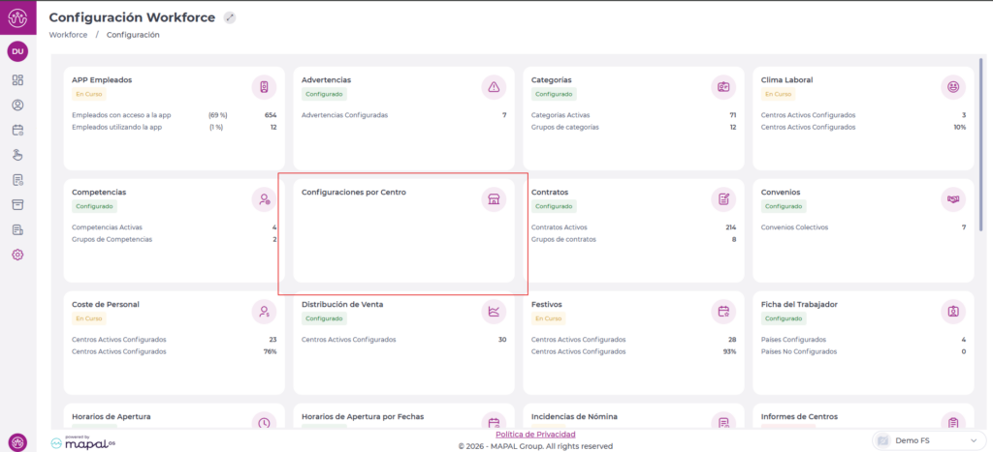Click the Competencias user icon
Screen dimensions: 993x452
point(264,199)
